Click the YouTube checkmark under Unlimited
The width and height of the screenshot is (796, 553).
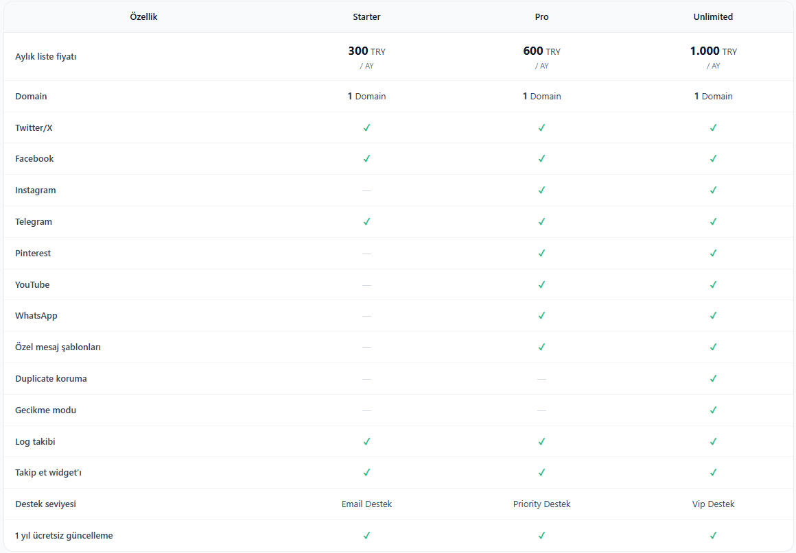(713, 284)
